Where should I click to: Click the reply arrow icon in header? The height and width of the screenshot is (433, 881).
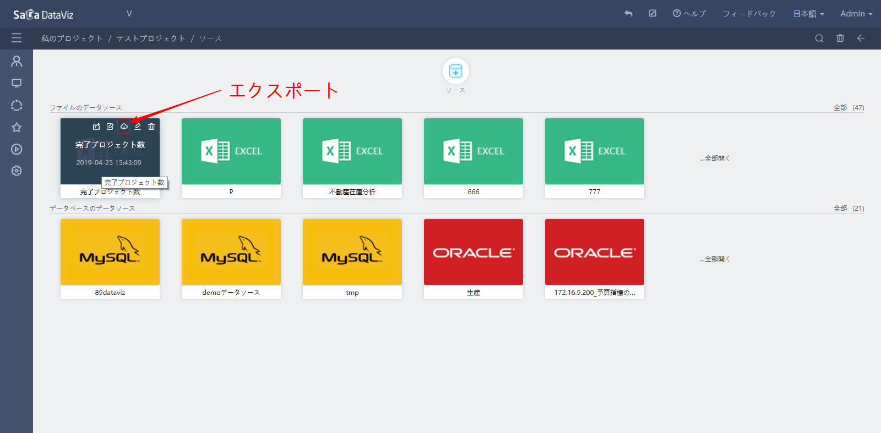tap(628, 13)
